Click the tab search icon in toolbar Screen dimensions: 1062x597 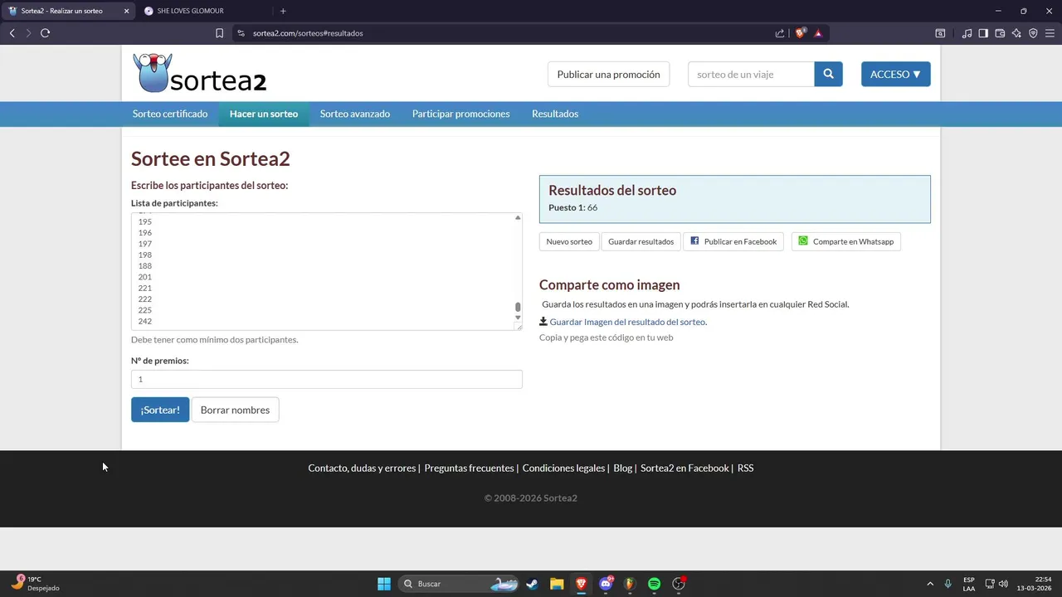[940, 33]
